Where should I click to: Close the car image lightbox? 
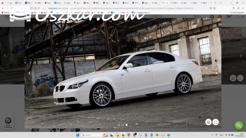click(x=219, y=20)
